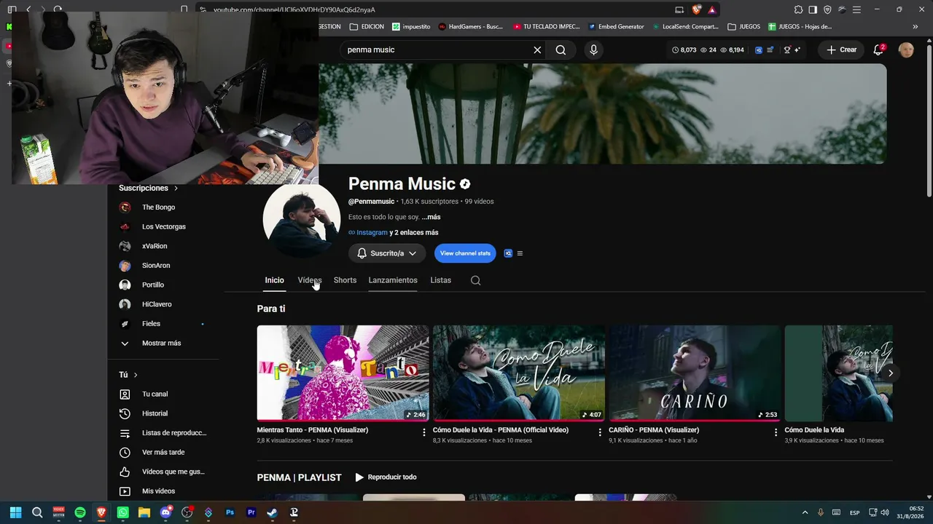Open options menu for "Cómo Duele la Vida" Official Video

click(600, 432)
